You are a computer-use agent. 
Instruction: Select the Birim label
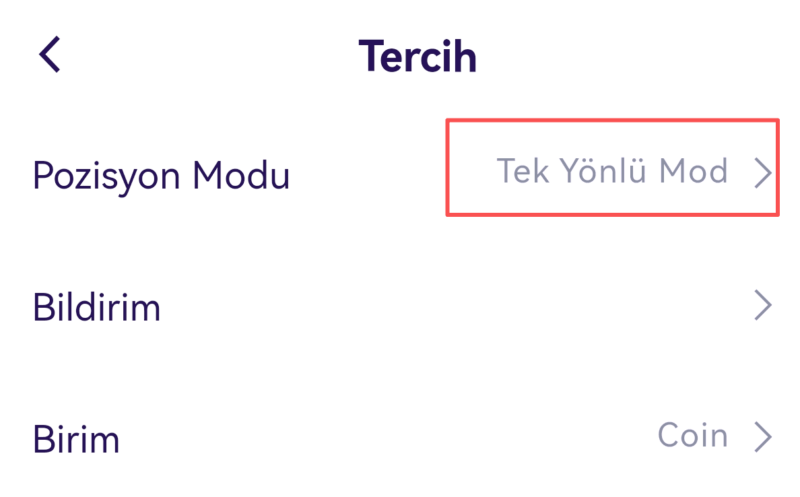tap(76, 440)
